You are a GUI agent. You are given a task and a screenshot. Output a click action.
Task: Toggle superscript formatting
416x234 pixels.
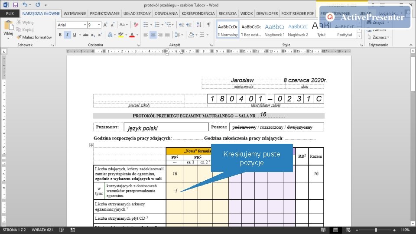click(x=100, y=35)
